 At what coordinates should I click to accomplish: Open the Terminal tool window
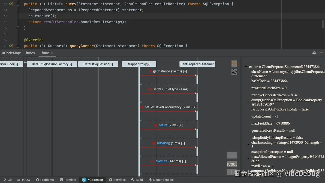[x=68, y=180]
